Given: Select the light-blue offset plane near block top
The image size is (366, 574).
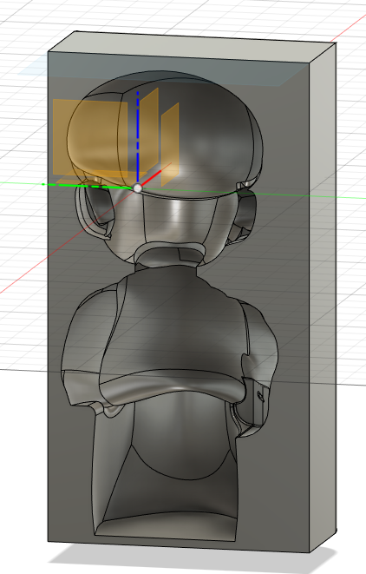Looking at the screenshot, I should coord(165,69).
